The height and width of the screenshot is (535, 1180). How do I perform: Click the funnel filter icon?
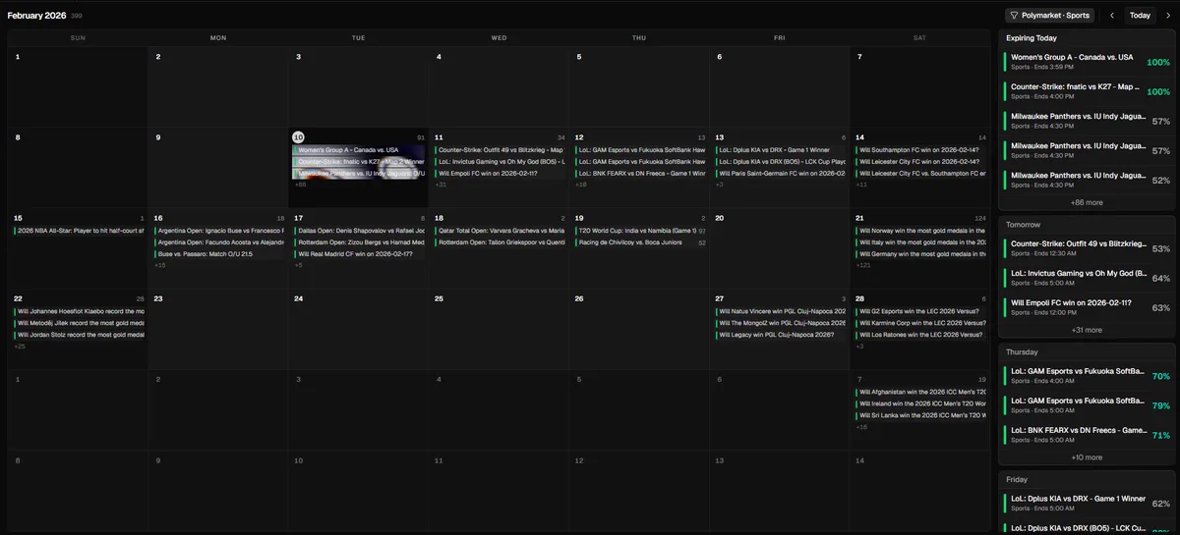pos(1014,16)
